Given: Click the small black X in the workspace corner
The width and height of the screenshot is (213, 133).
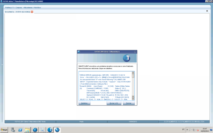Looking at the screenshot, I should pyautogui.click(x=207, y=11).
